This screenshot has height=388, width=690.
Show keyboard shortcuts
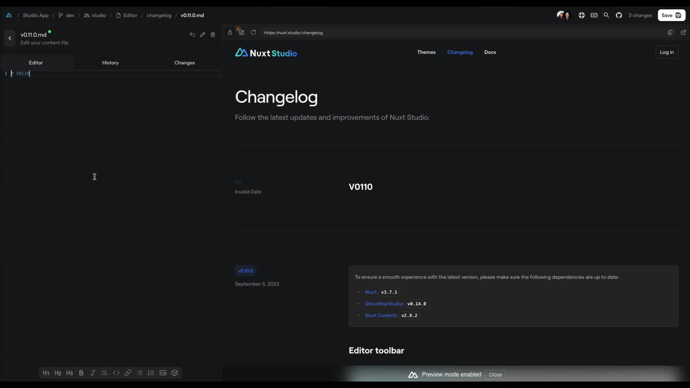click(594, 15)
